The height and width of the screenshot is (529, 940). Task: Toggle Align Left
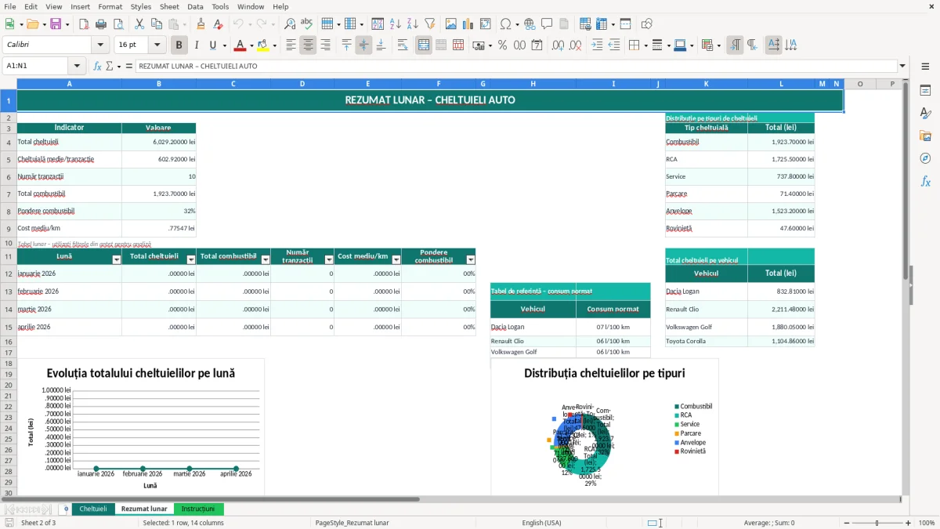pos(291,45)
